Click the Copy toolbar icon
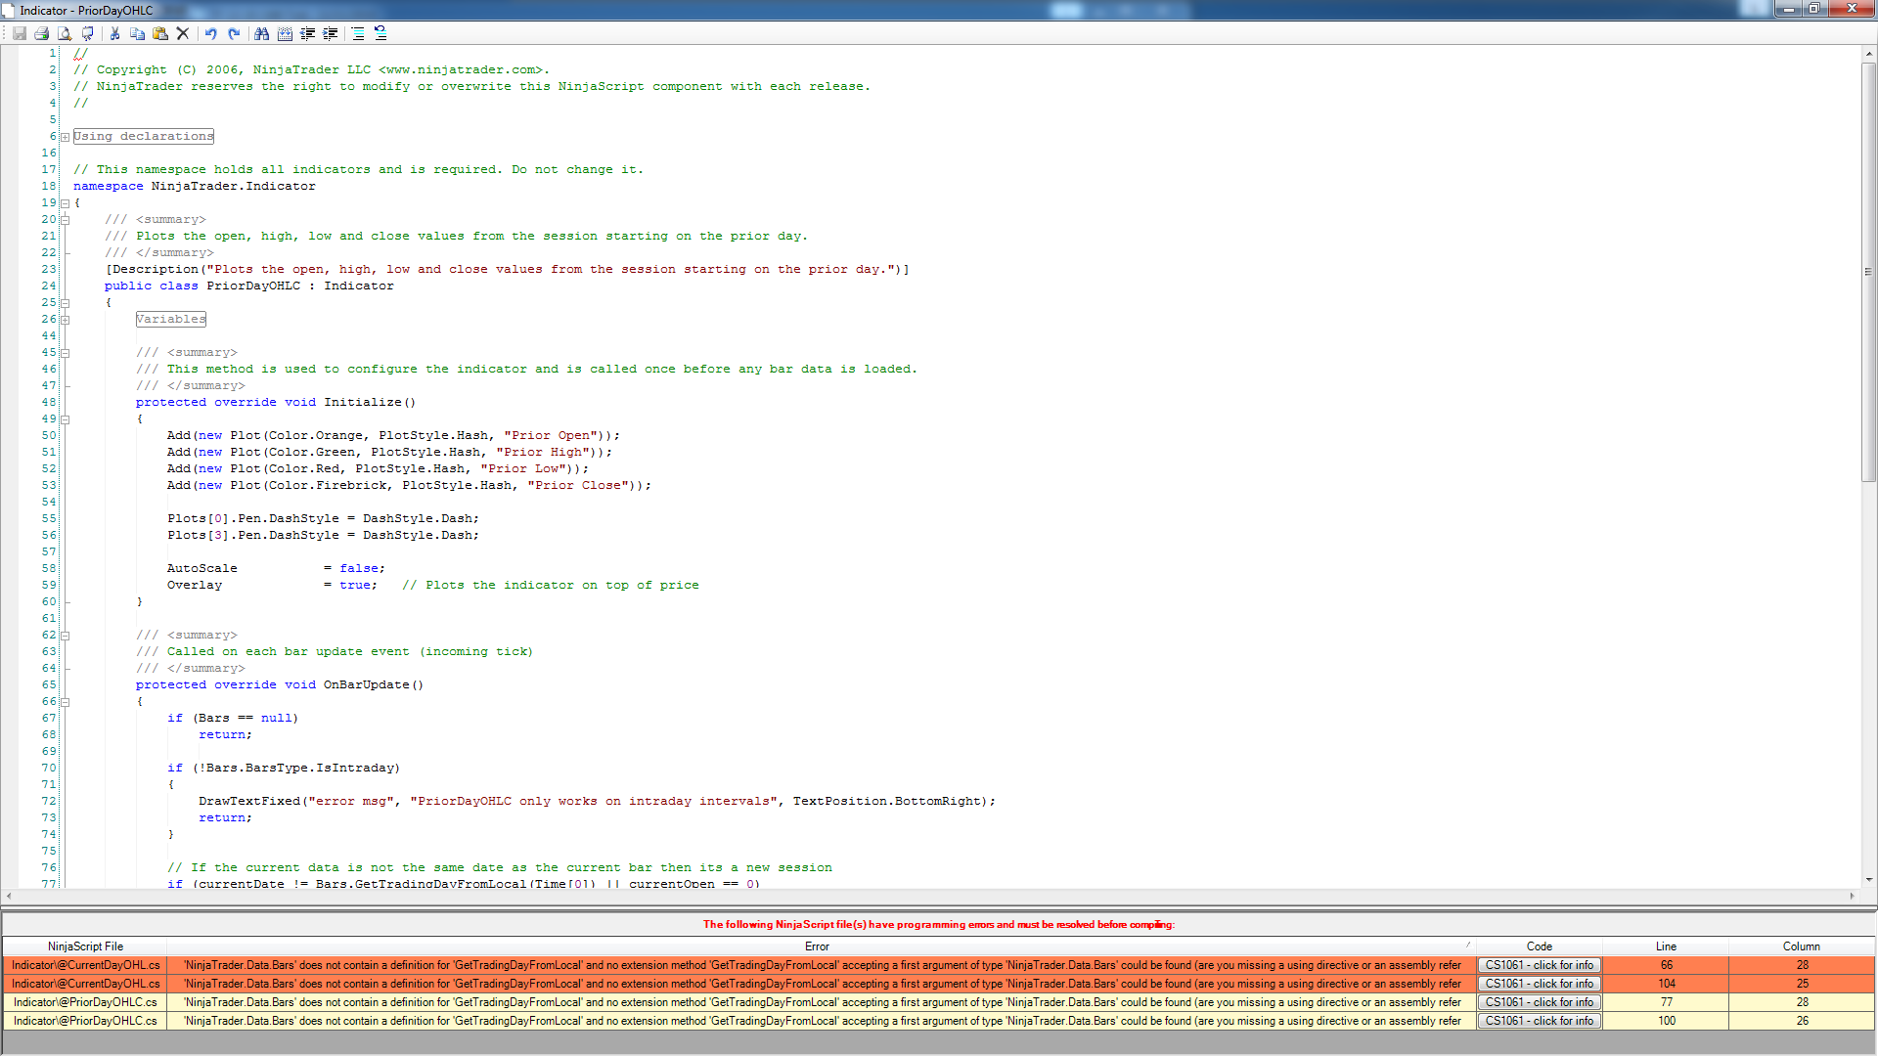1878x1056 pixels. pos(137,33)
